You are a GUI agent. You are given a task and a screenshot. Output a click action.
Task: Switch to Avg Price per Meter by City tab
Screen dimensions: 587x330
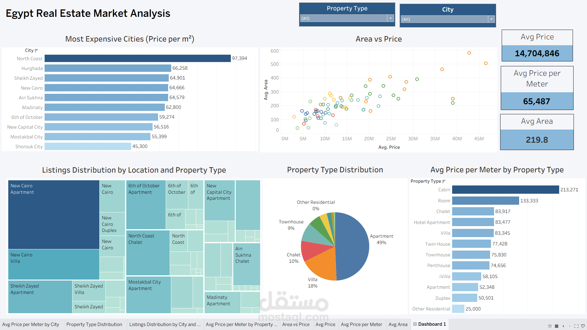[x=31, y=324]
